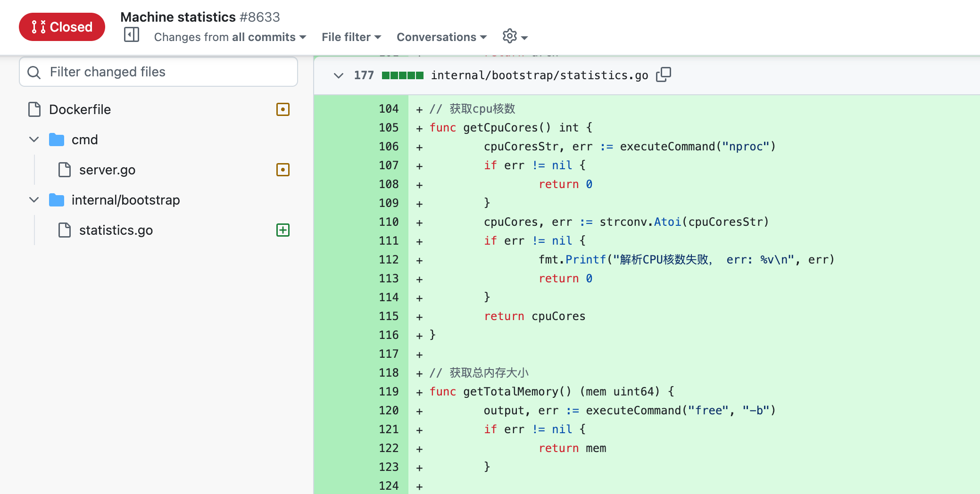Collapse the cmd folder in file tree
Viewport: 980px width, 494px height.
34,140
